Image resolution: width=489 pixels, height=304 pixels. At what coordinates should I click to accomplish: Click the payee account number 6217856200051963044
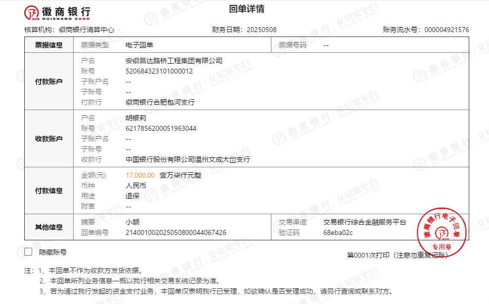(x=161, y=128)
